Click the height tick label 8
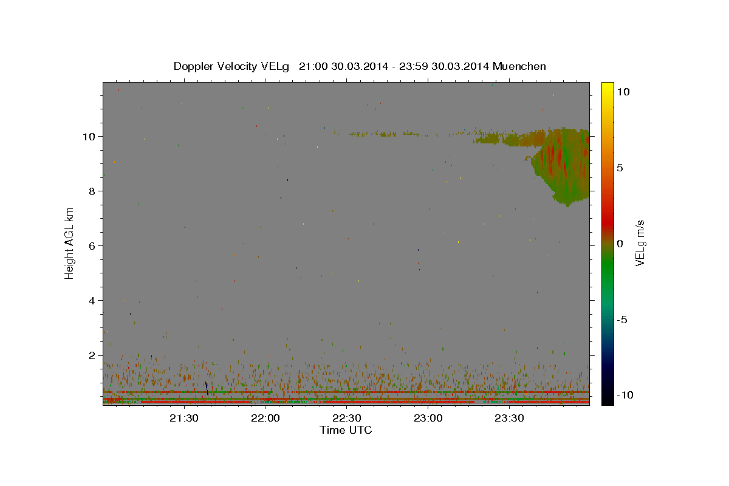 pyautogui.click(x=93, y=191)
